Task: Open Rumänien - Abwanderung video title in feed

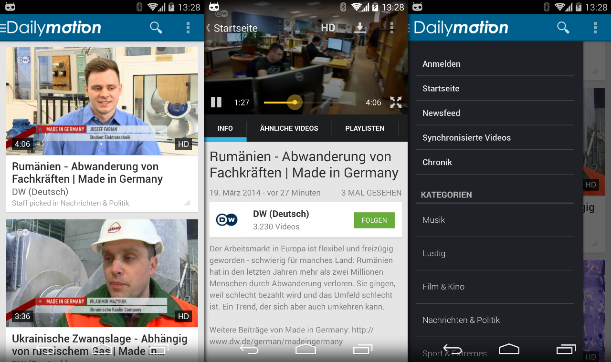Action: tap(87, 173)
